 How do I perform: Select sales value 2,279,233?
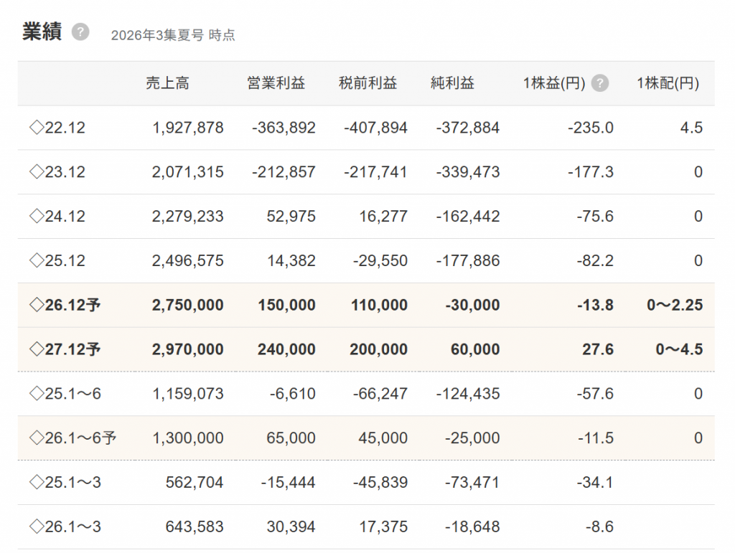point(187,217)
